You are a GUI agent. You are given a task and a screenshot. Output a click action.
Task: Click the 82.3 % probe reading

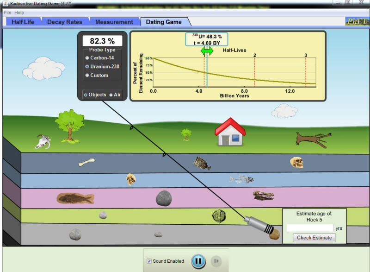click(102, 41)
